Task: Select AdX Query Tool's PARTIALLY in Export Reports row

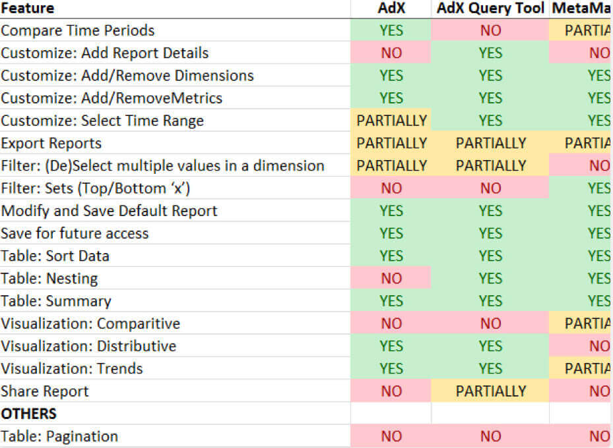Action: (490, 143)
